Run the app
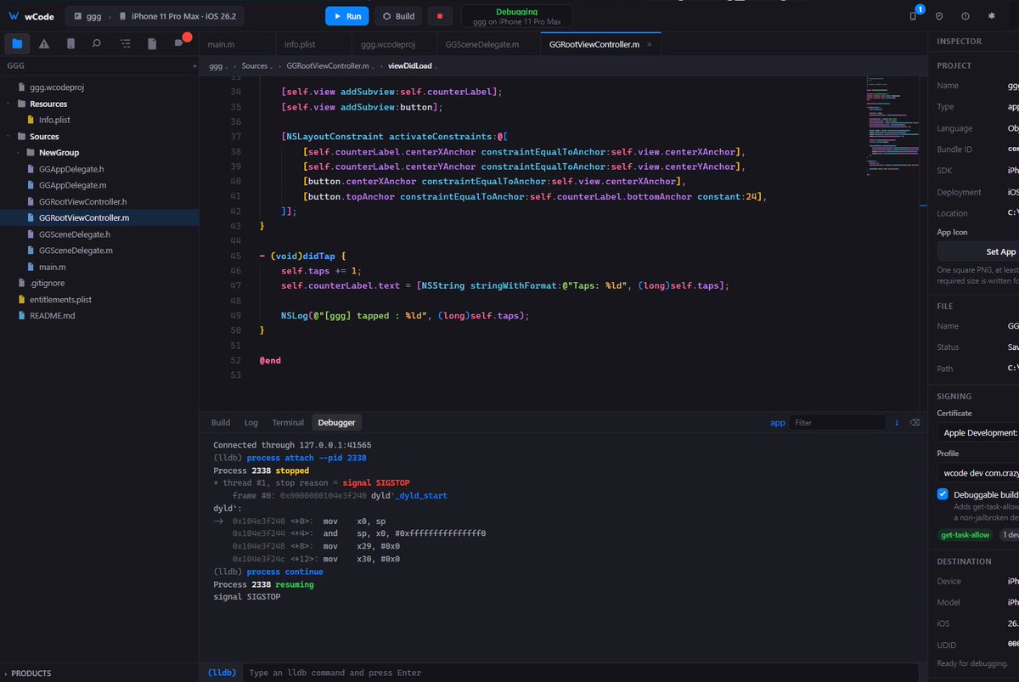The image size is (1019, 682). tap(346, 16)
